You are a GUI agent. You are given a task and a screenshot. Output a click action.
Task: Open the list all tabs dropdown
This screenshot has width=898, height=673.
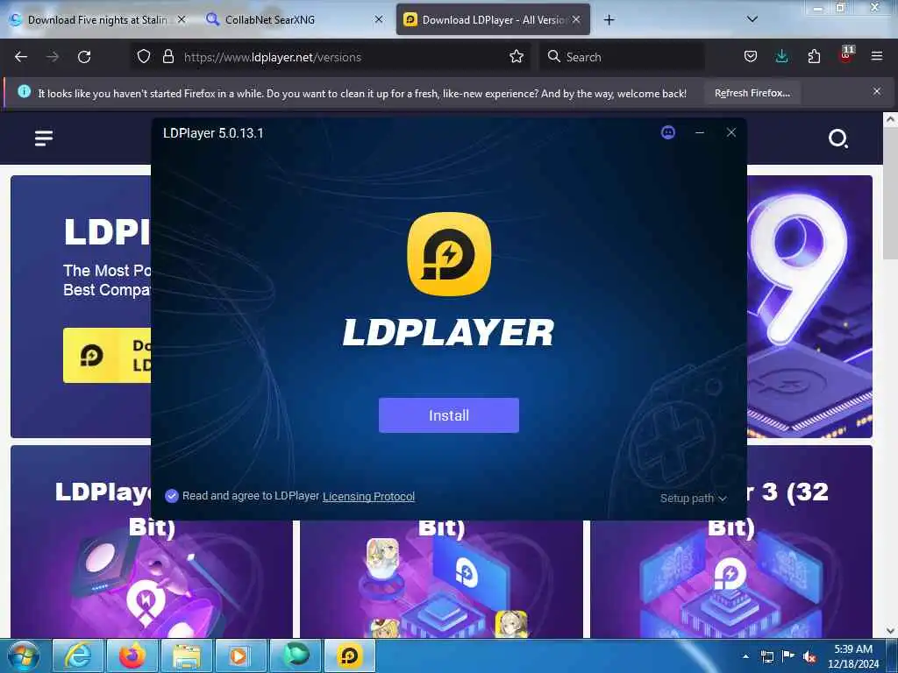tap(752, 19)
